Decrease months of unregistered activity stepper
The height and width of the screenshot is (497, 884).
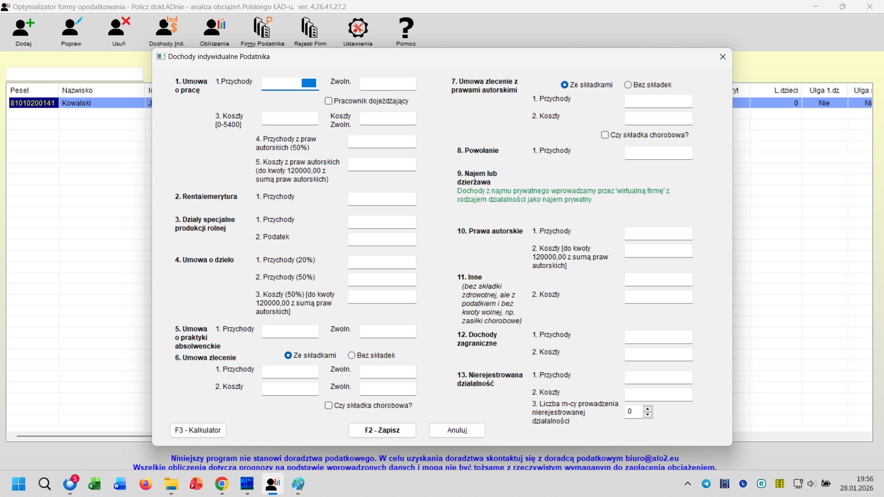coord(648,415)
